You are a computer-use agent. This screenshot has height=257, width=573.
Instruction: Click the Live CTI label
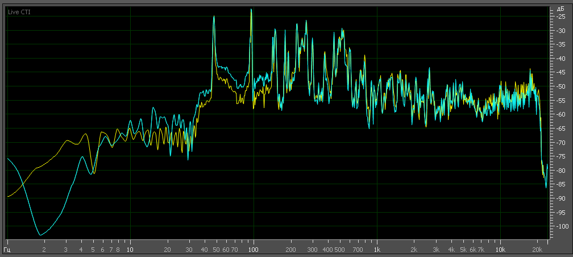[x=19, y=12]
